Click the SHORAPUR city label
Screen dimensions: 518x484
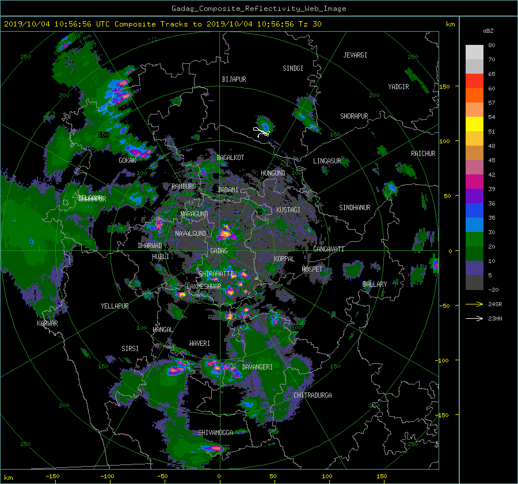click(x=354, y=116)
